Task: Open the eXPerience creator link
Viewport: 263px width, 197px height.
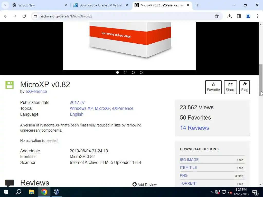Action: pyautogui.click(x=36, y=92)
